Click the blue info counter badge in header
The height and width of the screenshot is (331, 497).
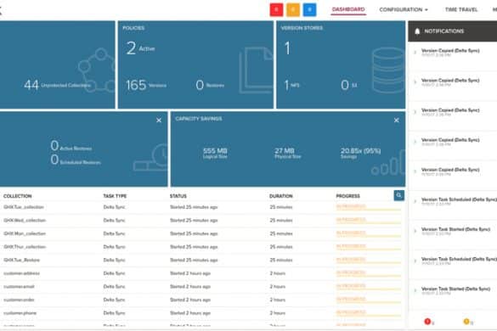pos(310,10)
